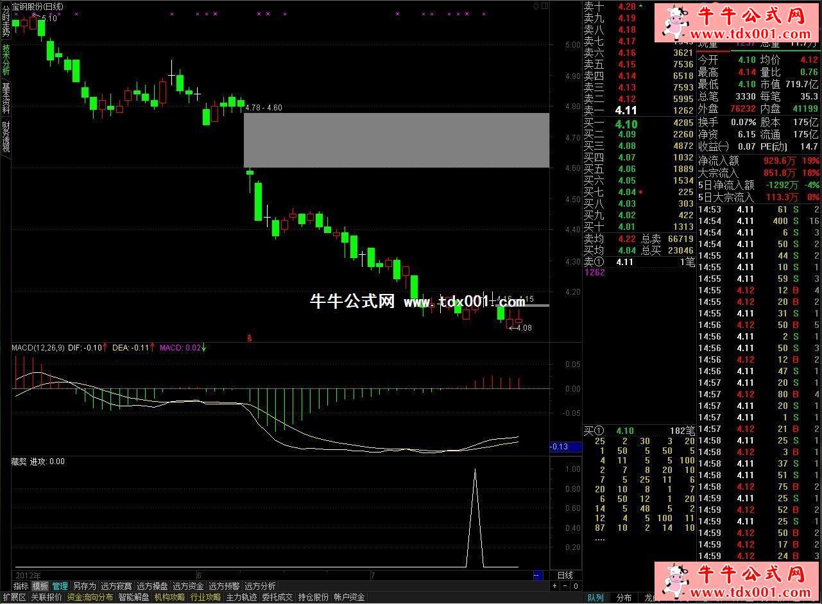822x604 pixels.
Task: Click the 卖一 price 4.11
Action: pyautogui.click(x=626, y=110)
